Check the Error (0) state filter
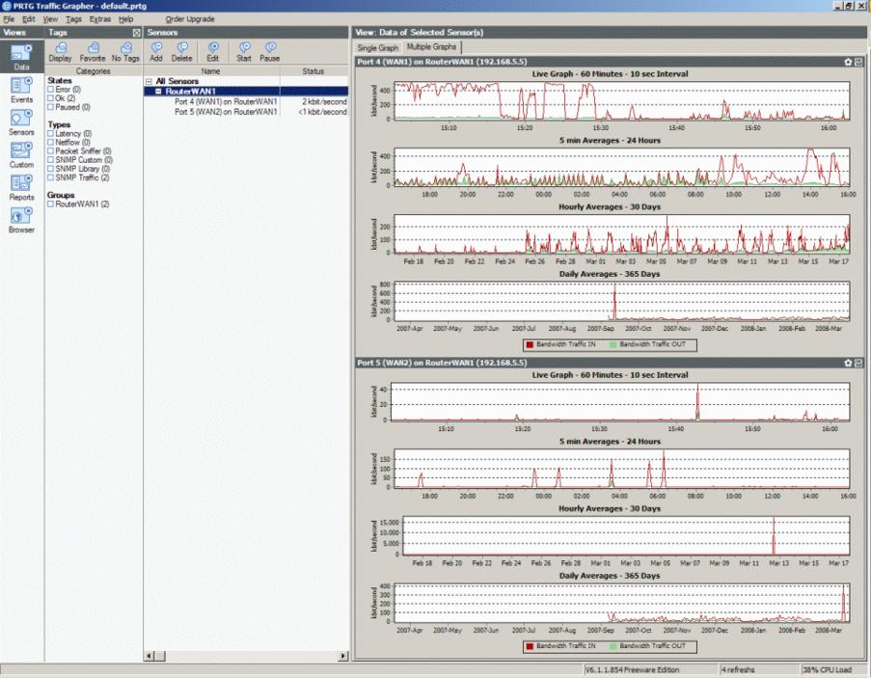The image size is (871, 678). click(x=50, y=90)
